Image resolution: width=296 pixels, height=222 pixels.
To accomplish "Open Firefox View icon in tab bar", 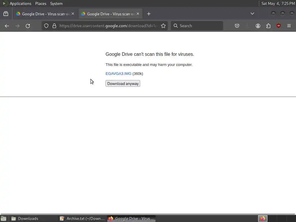I will click(6, 14).
